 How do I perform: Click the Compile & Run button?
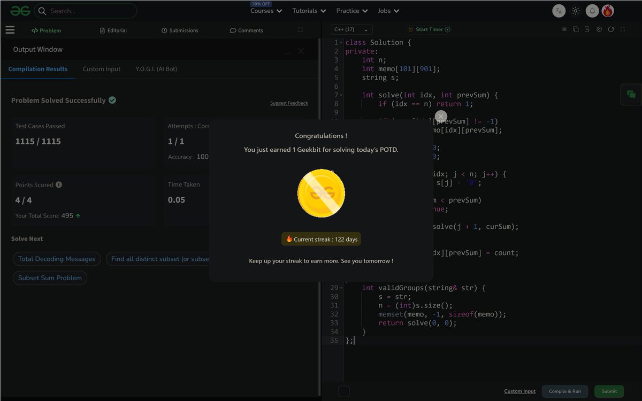tap(565, 391)
